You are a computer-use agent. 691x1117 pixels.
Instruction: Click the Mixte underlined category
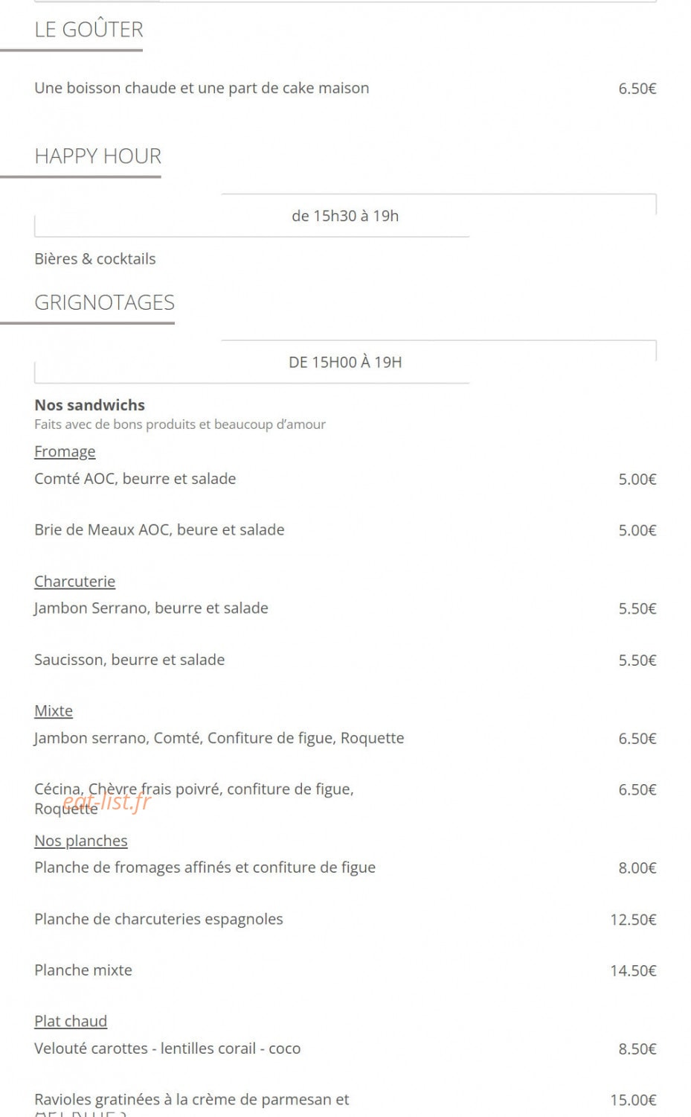54,711
